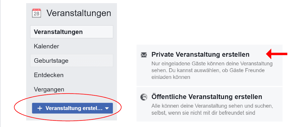Open the Kalender section
The width and height of the screenshot is (299, 127).
coord(47,46)
